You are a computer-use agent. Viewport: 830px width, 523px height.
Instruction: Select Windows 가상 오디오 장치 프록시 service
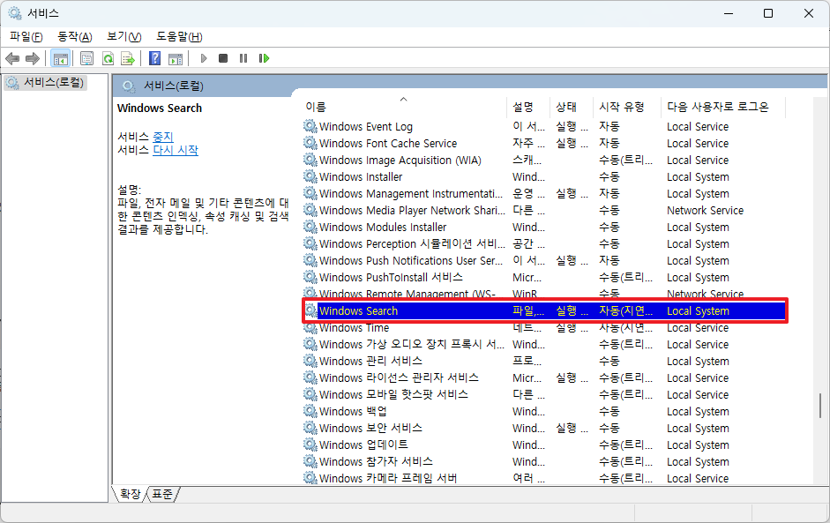click(x=412, y=344)
